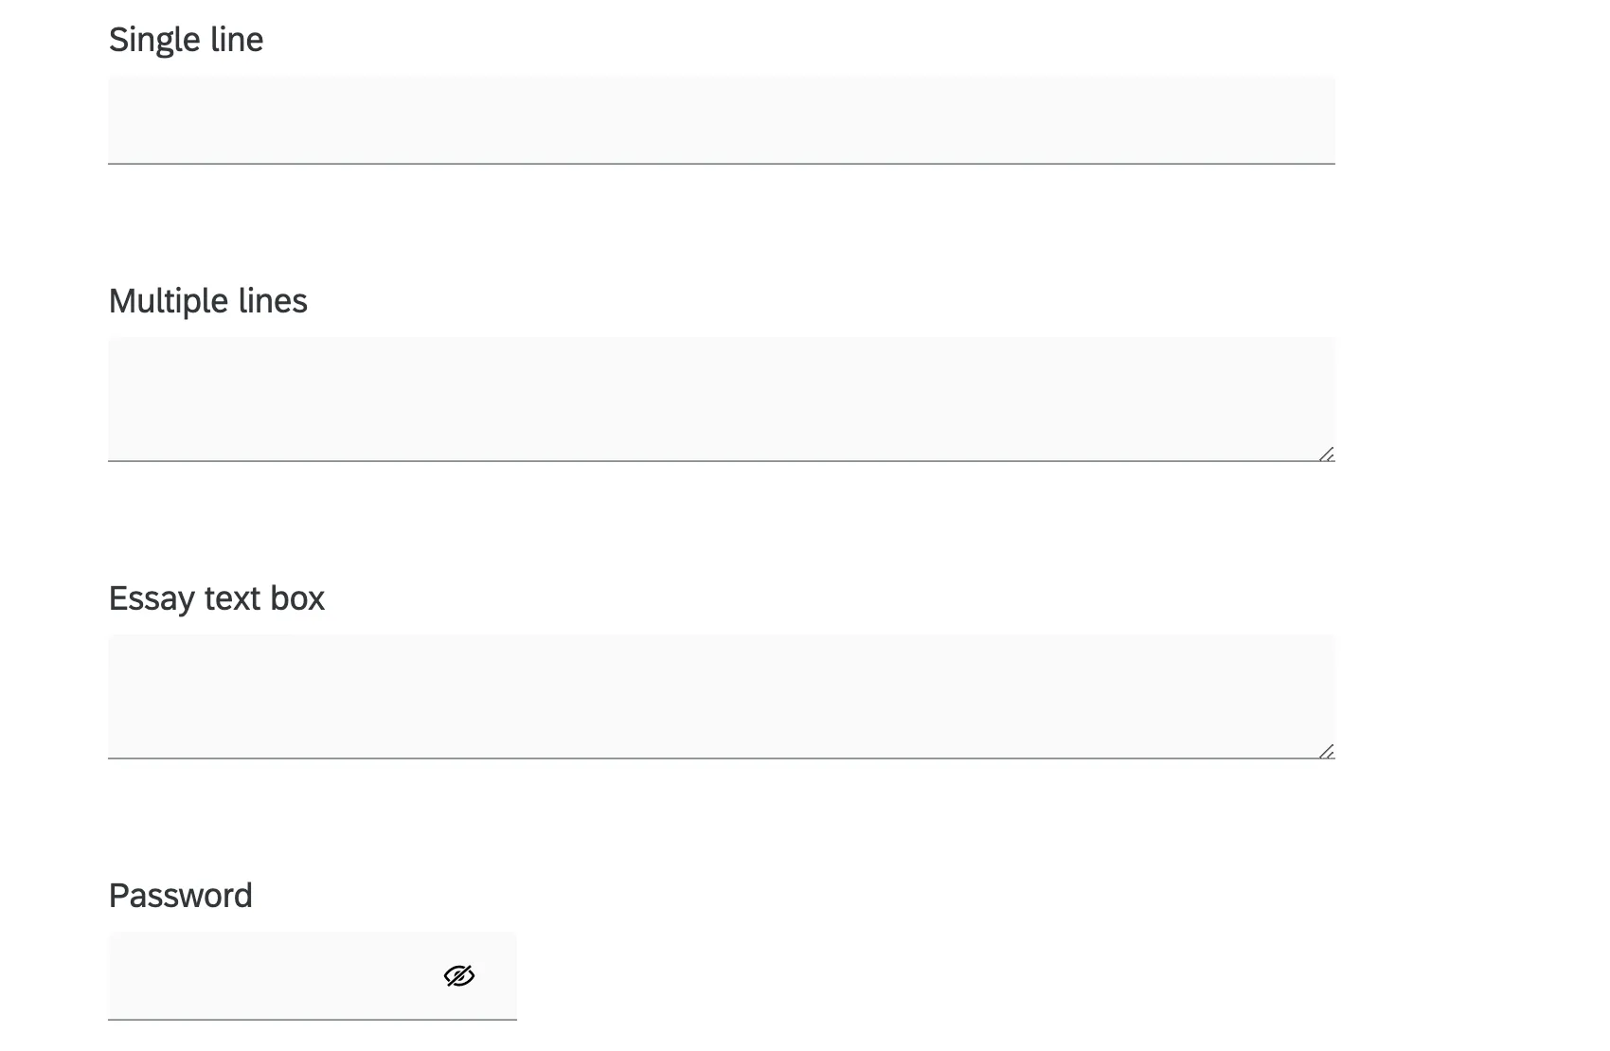Click the Single line field label
Viewport: 1610px width, 1051px height.
point(186,40)
